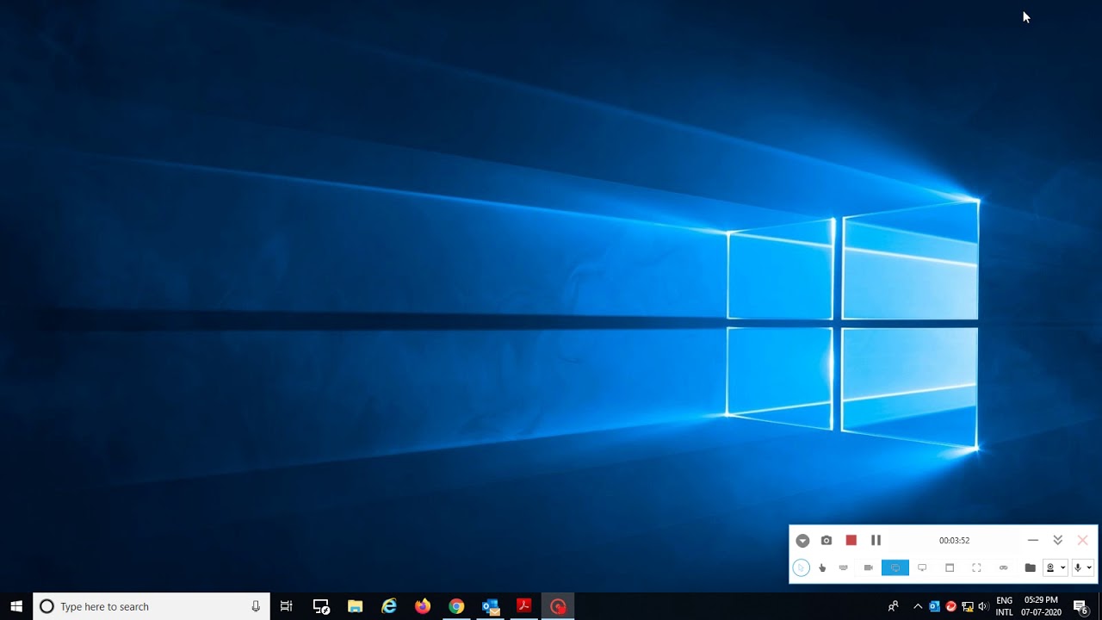Choose the custom region capture mode
This screenshot has height=620, width=1102.
pyautogui.click(x=976, y=567)
